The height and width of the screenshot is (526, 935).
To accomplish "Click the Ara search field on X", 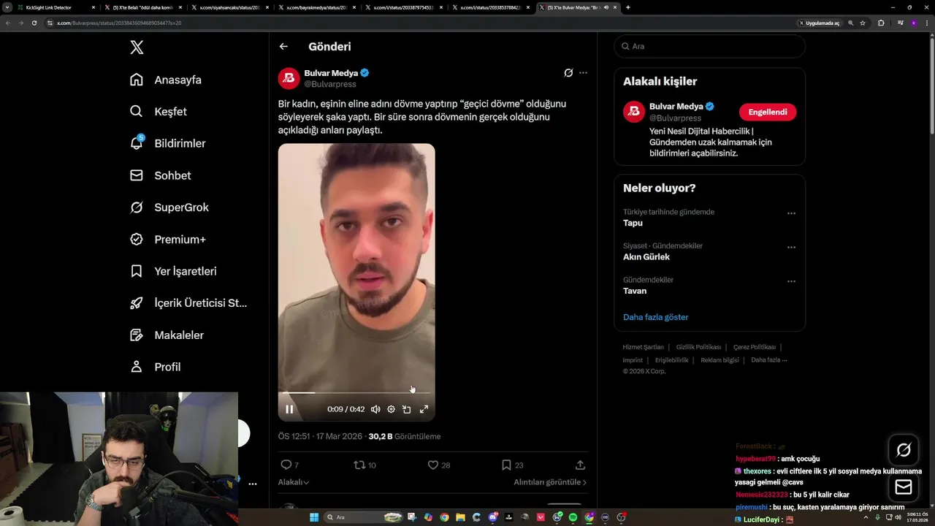I will pyautogui.click(x=709, y=46).
